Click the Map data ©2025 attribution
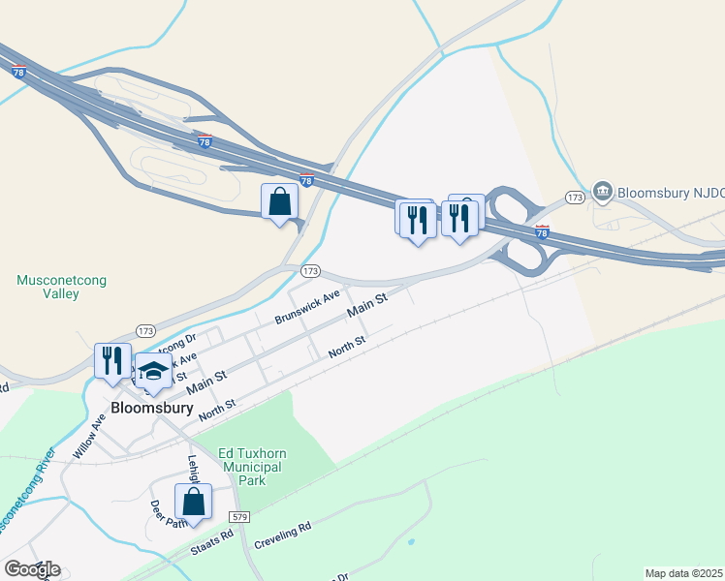Viewport: 725px width, 581px height. 684,573
